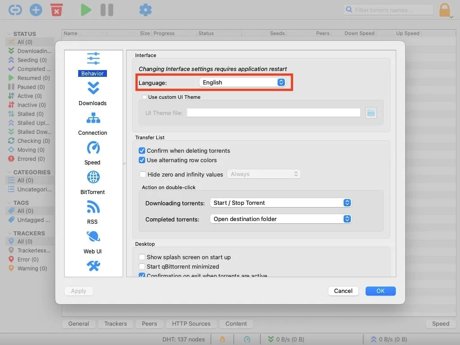This screenshot has width=460, height=345.
Task: Select Downloading filter in Status sidebar
Action: pyautogui.click(x=30, y=51)
